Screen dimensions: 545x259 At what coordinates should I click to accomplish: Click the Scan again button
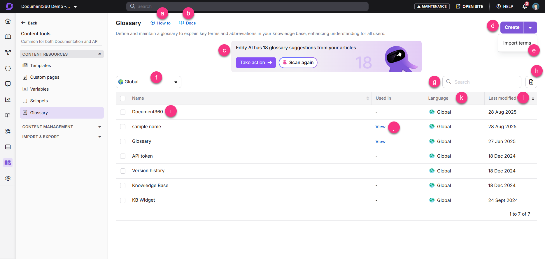298,62
